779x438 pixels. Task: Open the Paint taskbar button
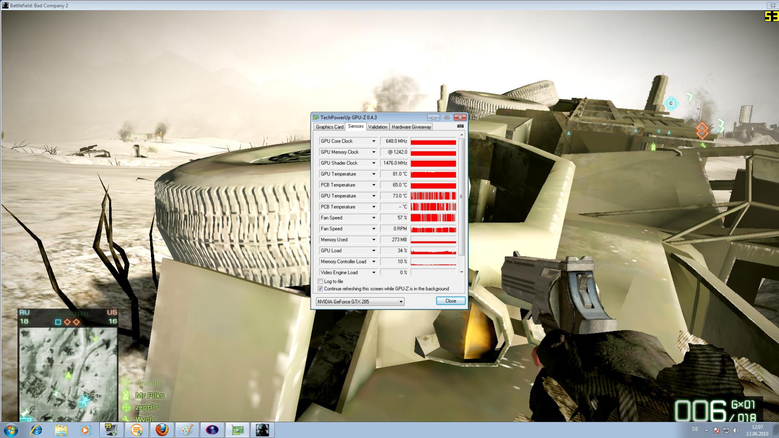pyautogui.click(x=187, y=430)
